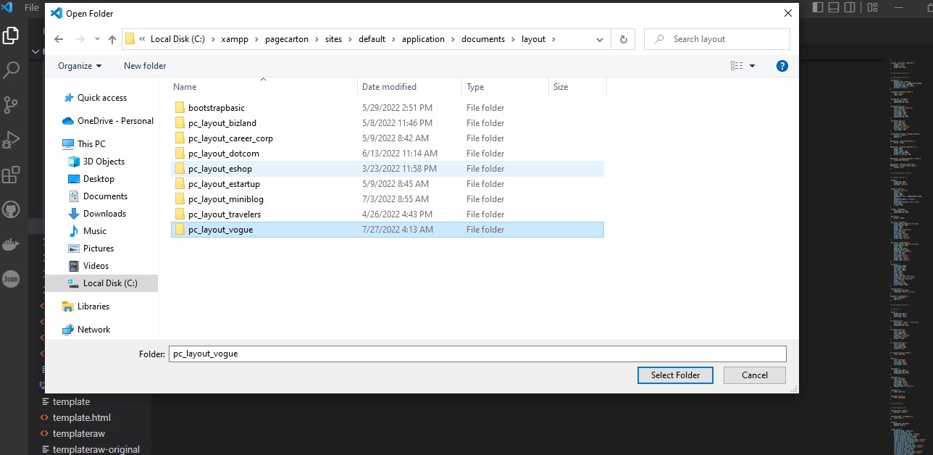The image size is (933, 455).
Task: Open view options dropdown arrow
Action: tap(752, 66)
